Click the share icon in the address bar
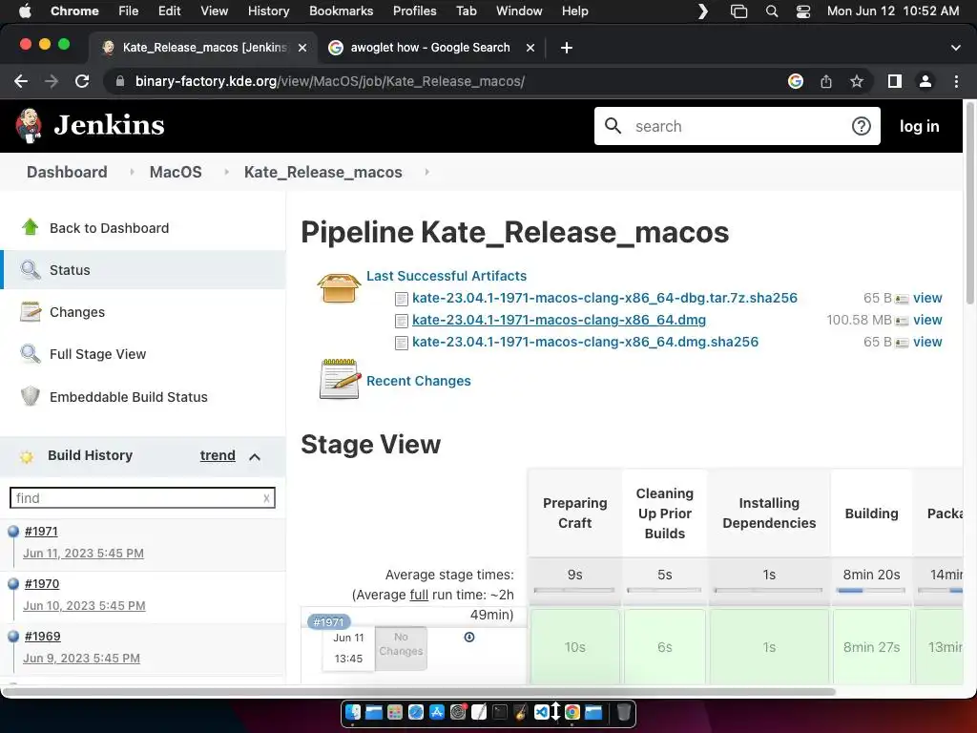 826,81
